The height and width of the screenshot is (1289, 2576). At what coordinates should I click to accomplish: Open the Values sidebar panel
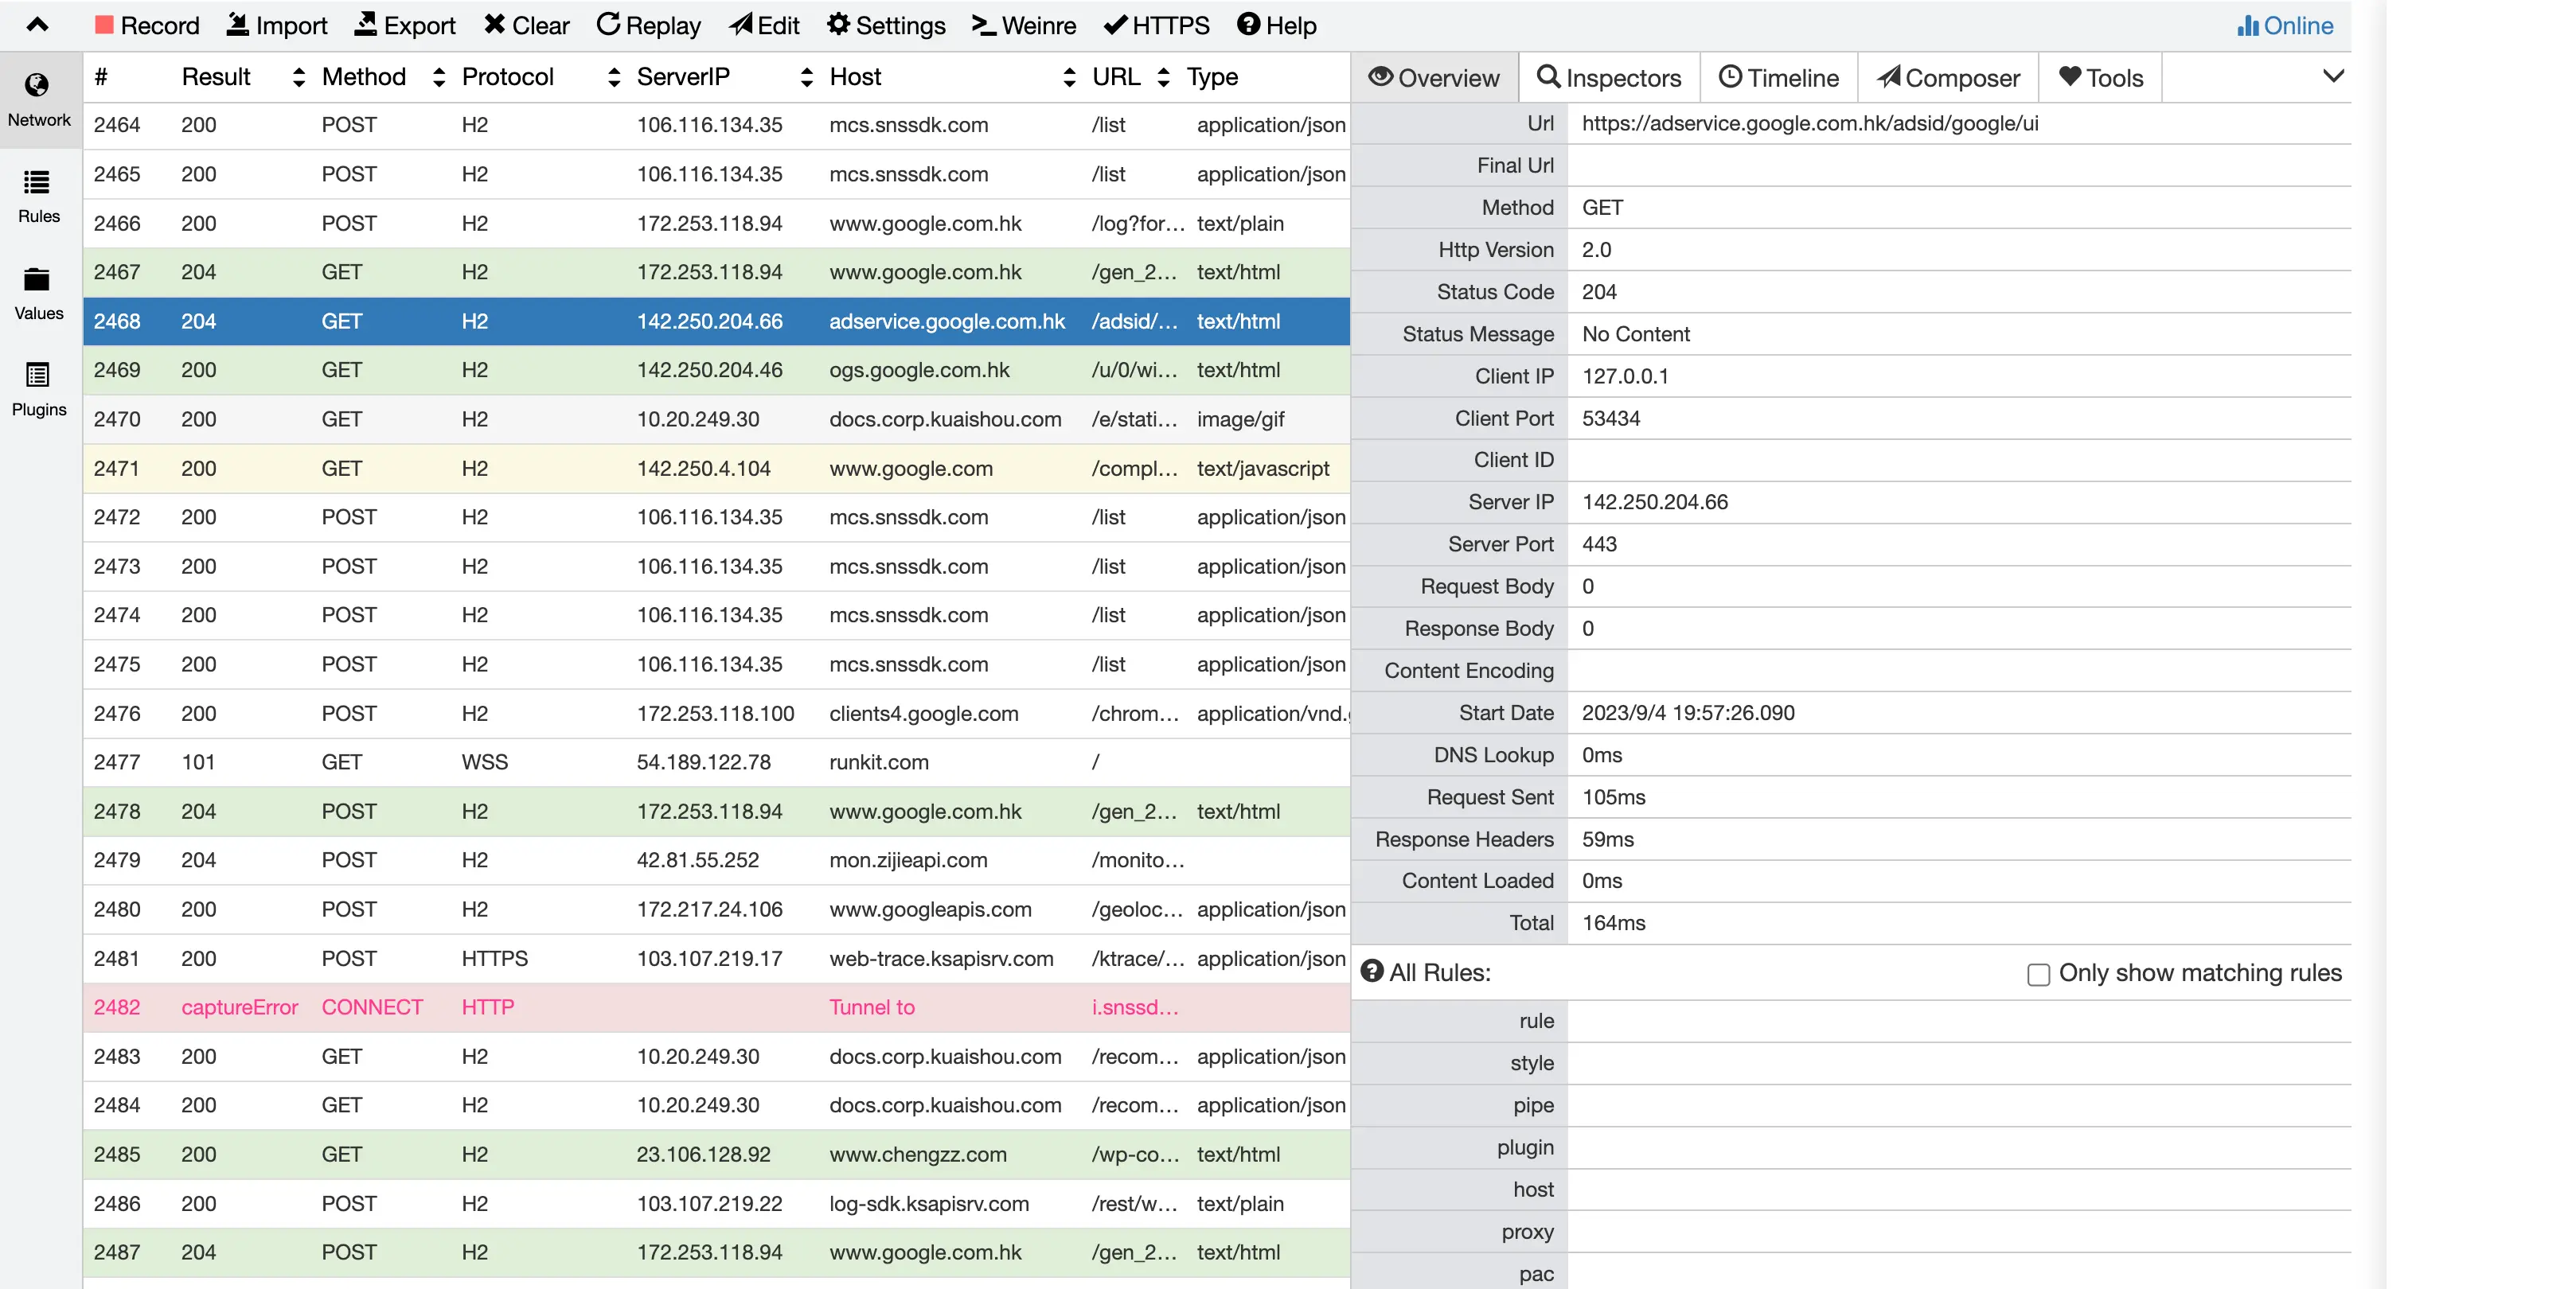(38, 293)
